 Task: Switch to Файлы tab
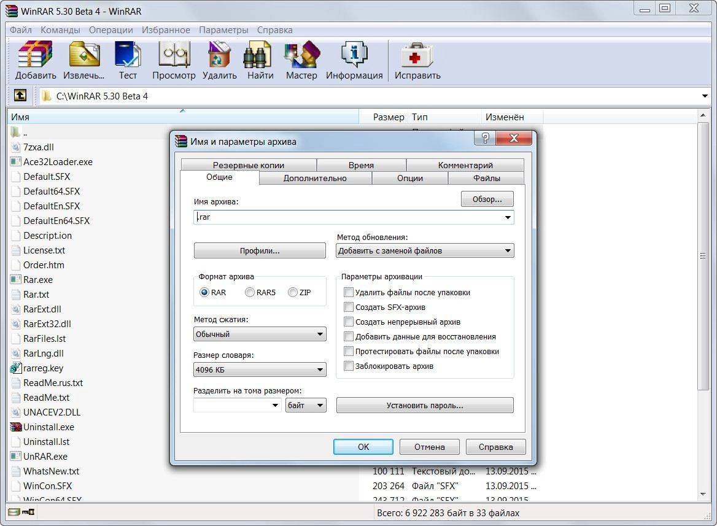pos(487,179)
